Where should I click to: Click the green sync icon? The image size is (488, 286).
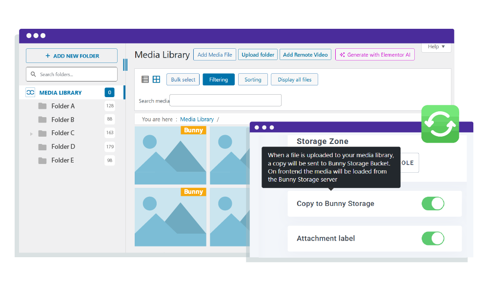point(440,124)
